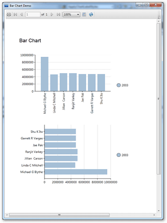Click the 2003 legend marker of top chart
Image resolution: width=167 pixels, height=223 pixels.
tap(119, 85)
